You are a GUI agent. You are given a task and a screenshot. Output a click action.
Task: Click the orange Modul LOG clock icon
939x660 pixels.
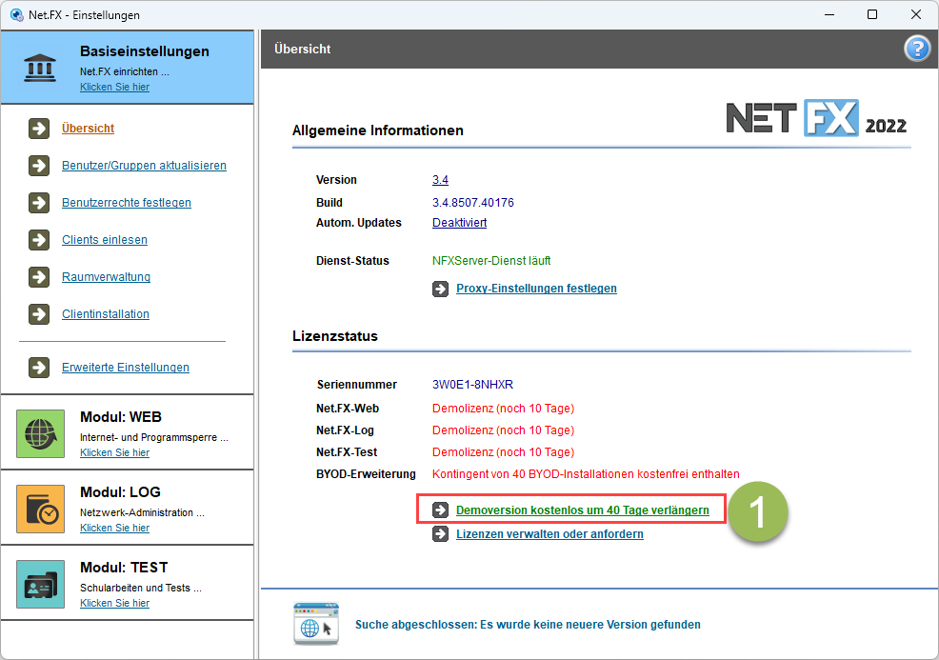tap(40, 510)
